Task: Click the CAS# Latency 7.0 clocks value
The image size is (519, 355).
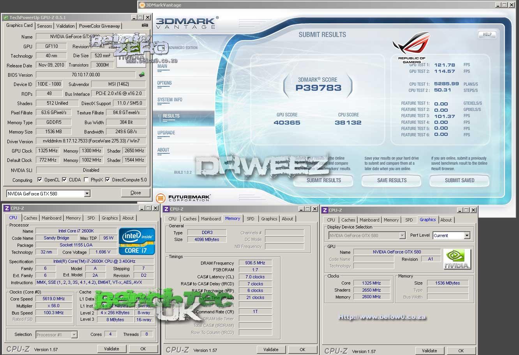Action: tap(255, 277)
